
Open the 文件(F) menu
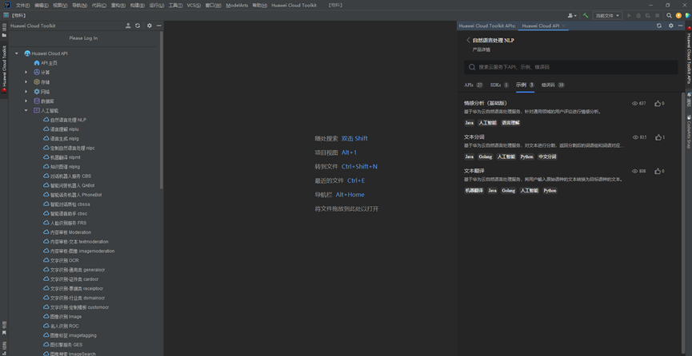point(23,6)
